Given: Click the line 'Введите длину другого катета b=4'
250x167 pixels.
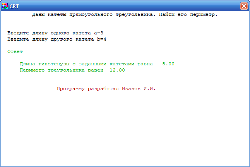Looking at the screenshot, I should click(57, 39).
